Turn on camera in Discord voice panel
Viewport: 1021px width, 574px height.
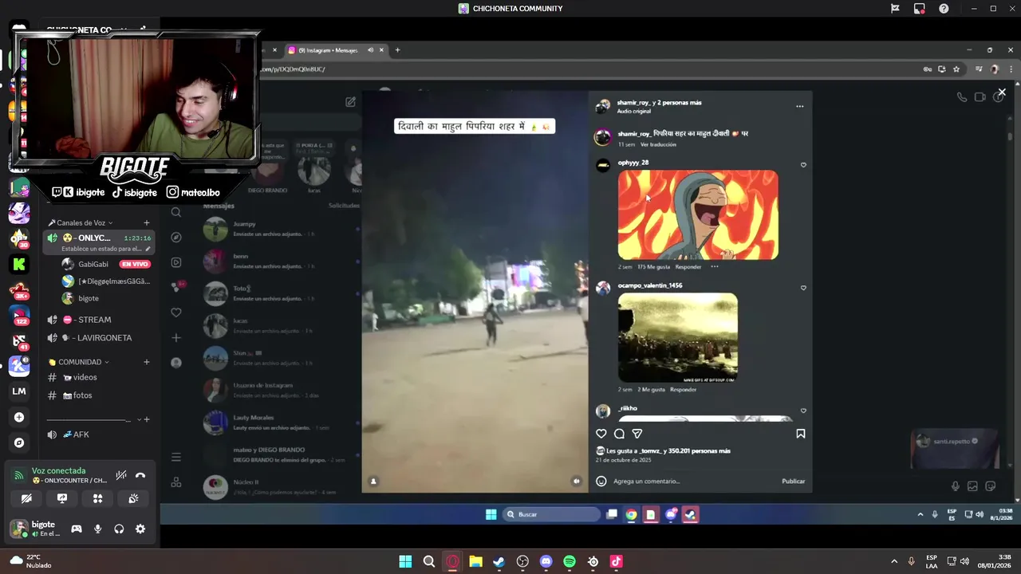tap(26, 498)
